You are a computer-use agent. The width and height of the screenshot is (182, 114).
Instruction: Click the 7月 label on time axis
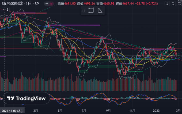click(84, 110)
